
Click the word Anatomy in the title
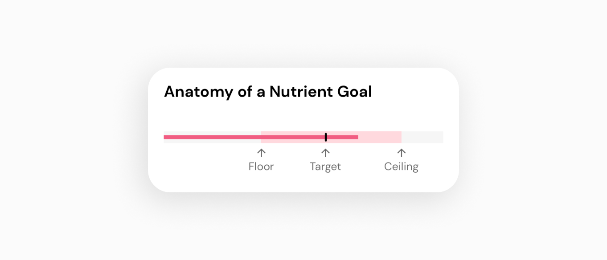coord(199,92)
